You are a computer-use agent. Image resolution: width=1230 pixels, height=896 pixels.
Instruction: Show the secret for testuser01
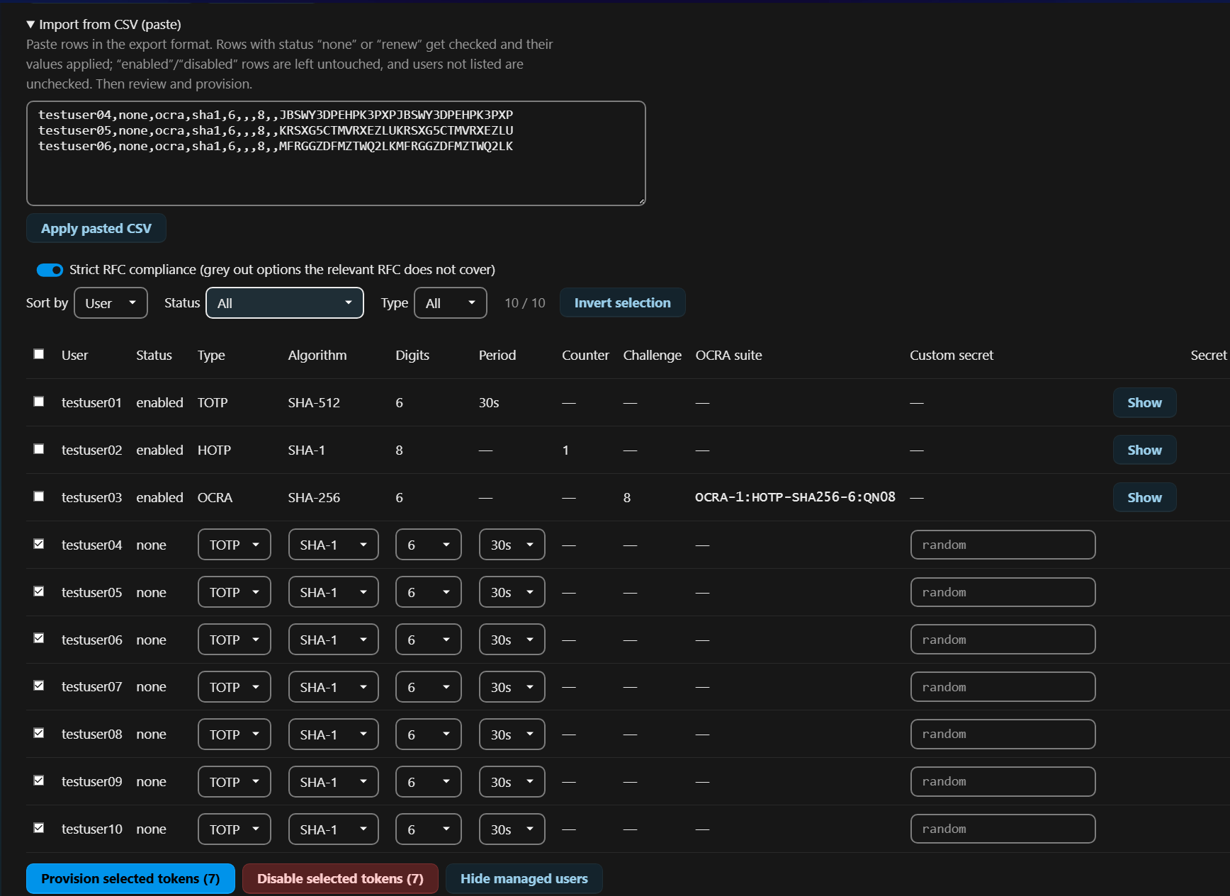[1144, 402]
